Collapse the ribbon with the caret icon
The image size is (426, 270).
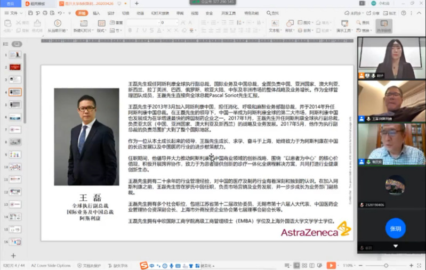[x=419, y=13]
